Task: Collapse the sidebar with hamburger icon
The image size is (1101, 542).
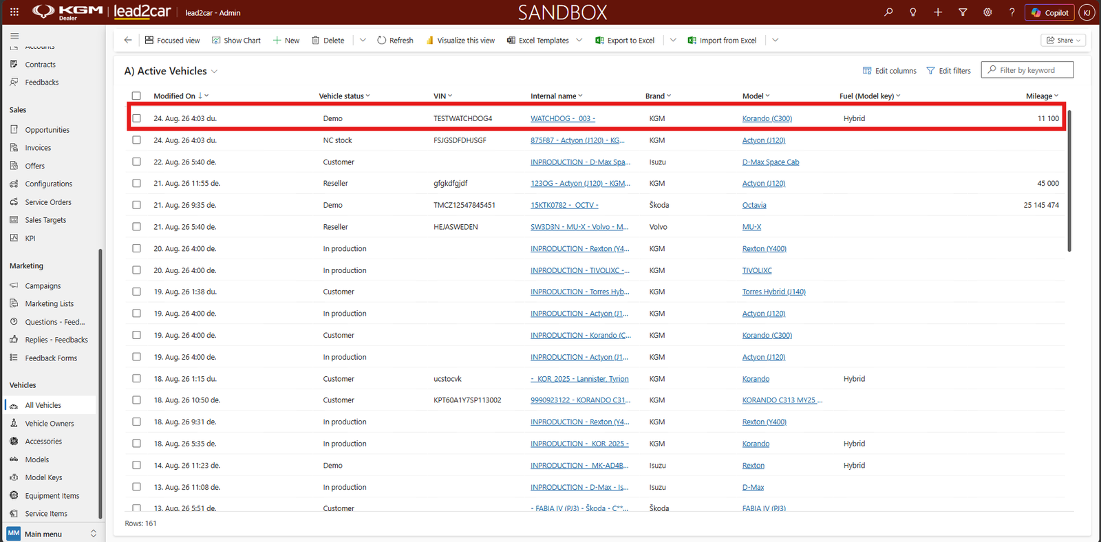Action: pos(14,36)
